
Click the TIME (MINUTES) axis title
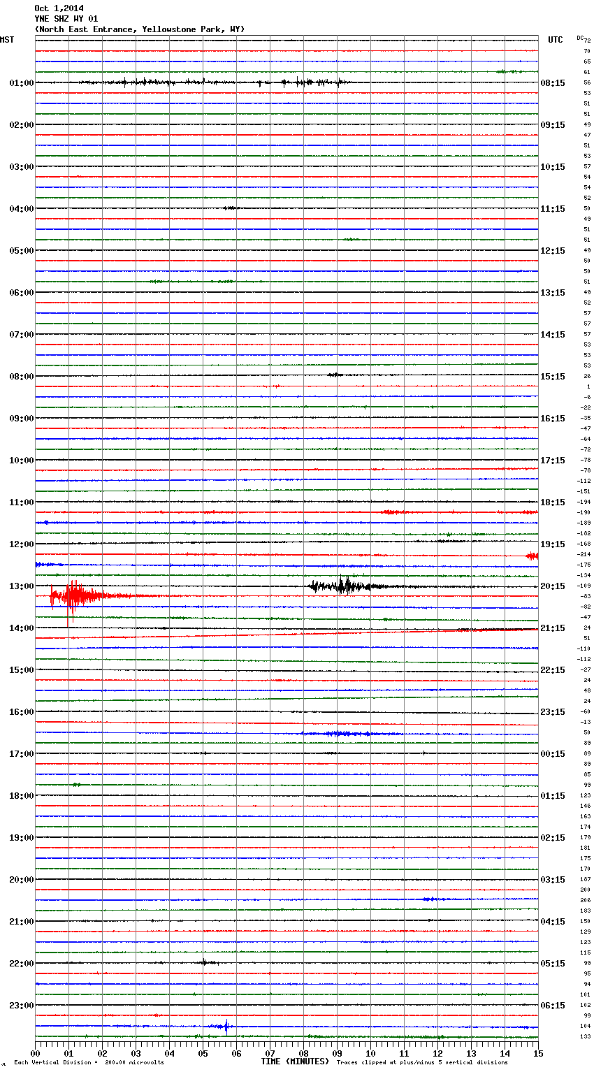pos(295,1062)
